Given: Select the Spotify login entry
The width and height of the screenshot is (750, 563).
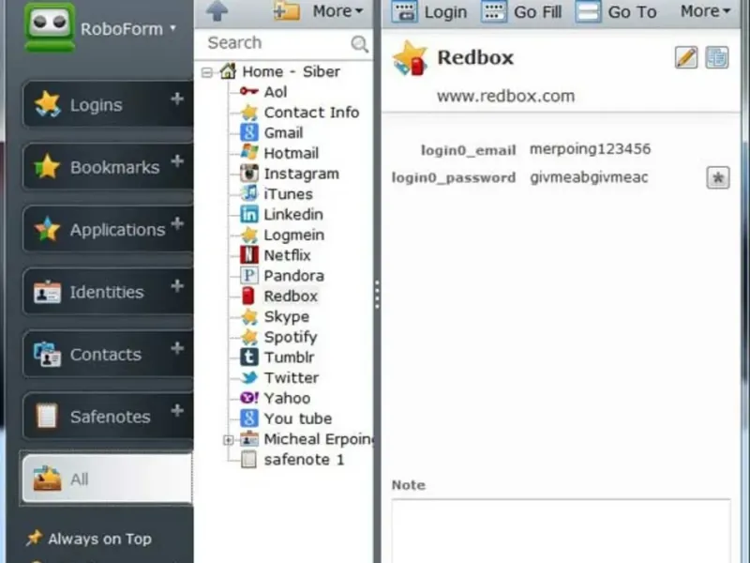Looking at the screenshot, I should (278, 337).
